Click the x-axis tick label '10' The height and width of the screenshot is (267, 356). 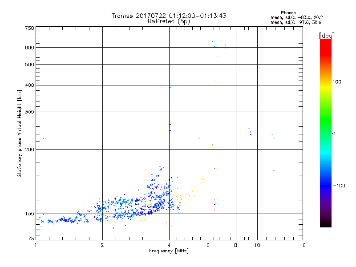[x=257, y=245]
